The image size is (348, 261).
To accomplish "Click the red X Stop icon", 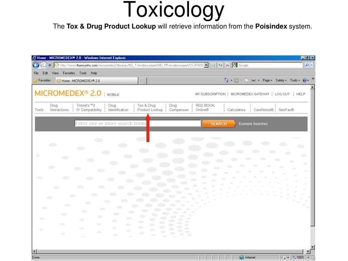I will point(227,65).
